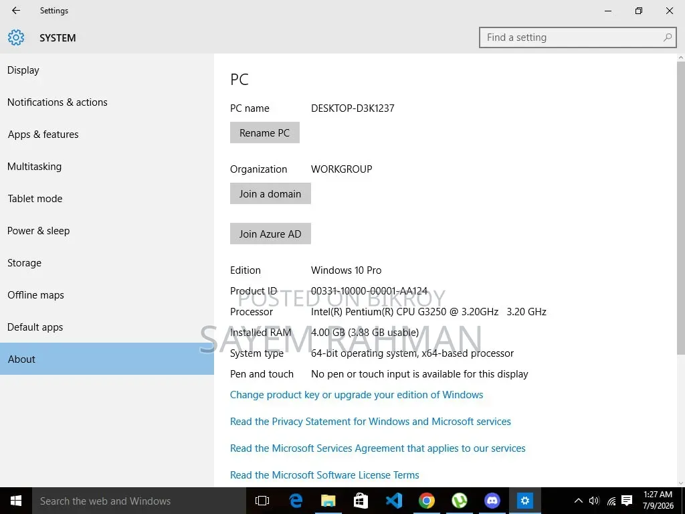Click No pen or touch input text
Viewport: 685px width, 514px height.
[419, 374]
